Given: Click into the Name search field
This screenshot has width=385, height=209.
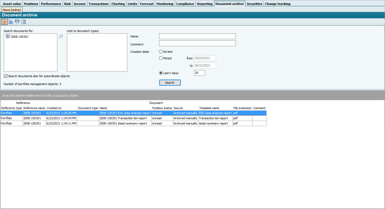Looking at the screenshot, I should coord(197,36).
